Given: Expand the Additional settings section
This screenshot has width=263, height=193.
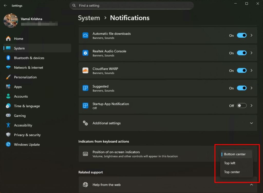Looking at the screenshot, I should tap(168, 123).
